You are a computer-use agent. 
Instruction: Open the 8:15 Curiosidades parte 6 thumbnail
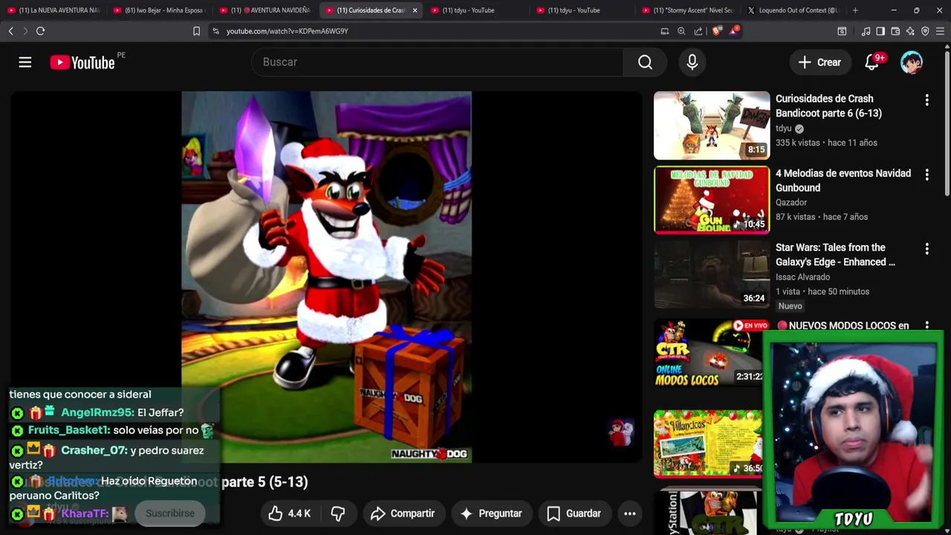point(712,126)
